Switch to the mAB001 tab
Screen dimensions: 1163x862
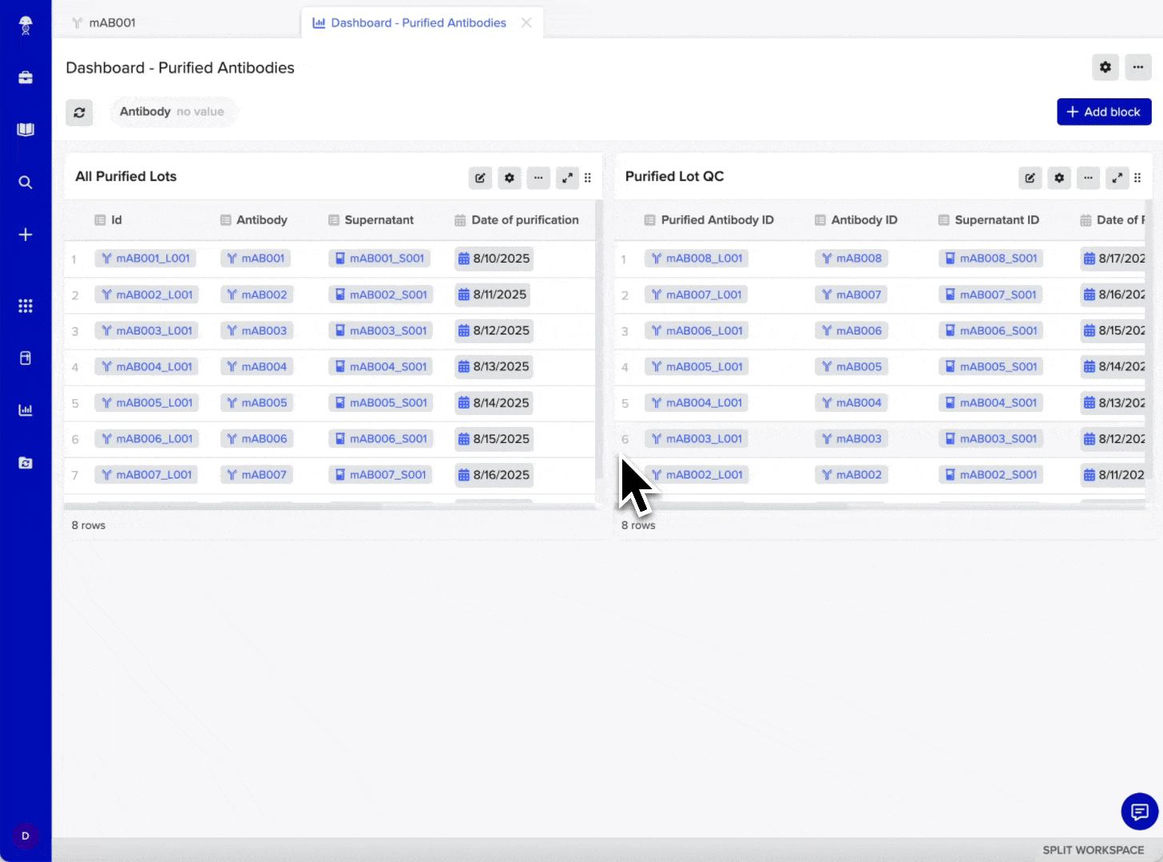pos(112,23)
